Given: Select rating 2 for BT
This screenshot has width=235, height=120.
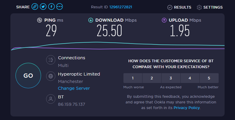Looking at the screenshot, I should [152, 78].
